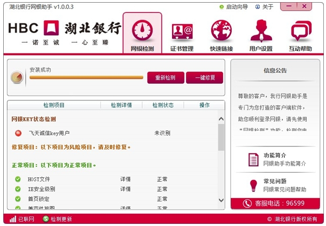The image size is (326, 226).
Task: Click the list scroll-down arrow
Action: click(x=221, y=200)
